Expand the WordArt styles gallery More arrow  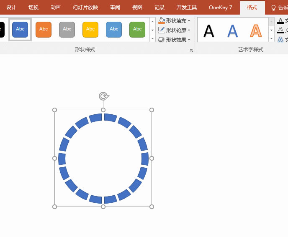271,38
